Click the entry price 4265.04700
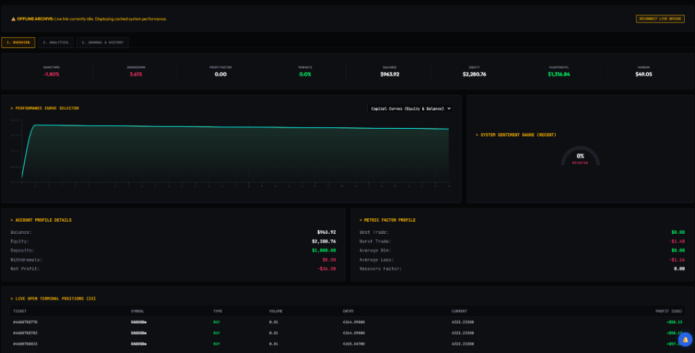The width and height of the screenshot is (695, 353). [x=354, y=344]
